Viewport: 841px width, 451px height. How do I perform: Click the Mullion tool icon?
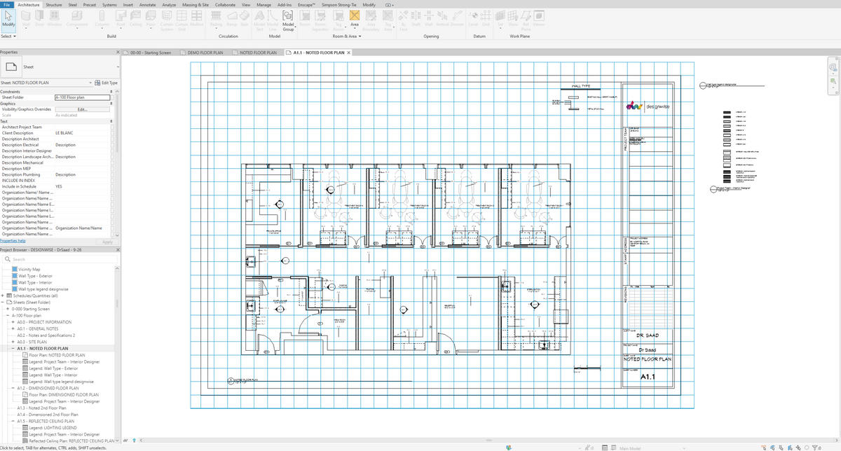pyautogui.click(x=196, y=16)
